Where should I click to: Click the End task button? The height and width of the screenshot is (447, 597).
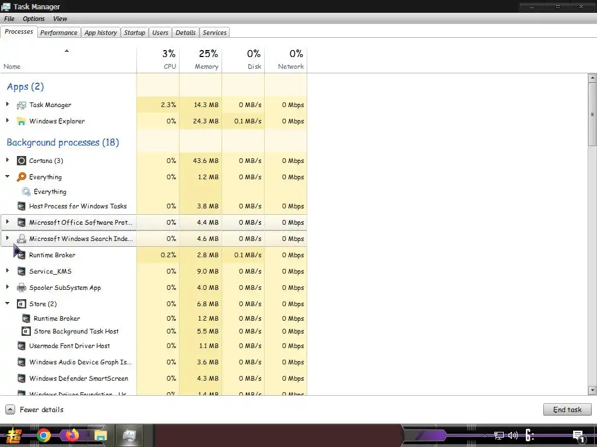[x=567, y=409]
